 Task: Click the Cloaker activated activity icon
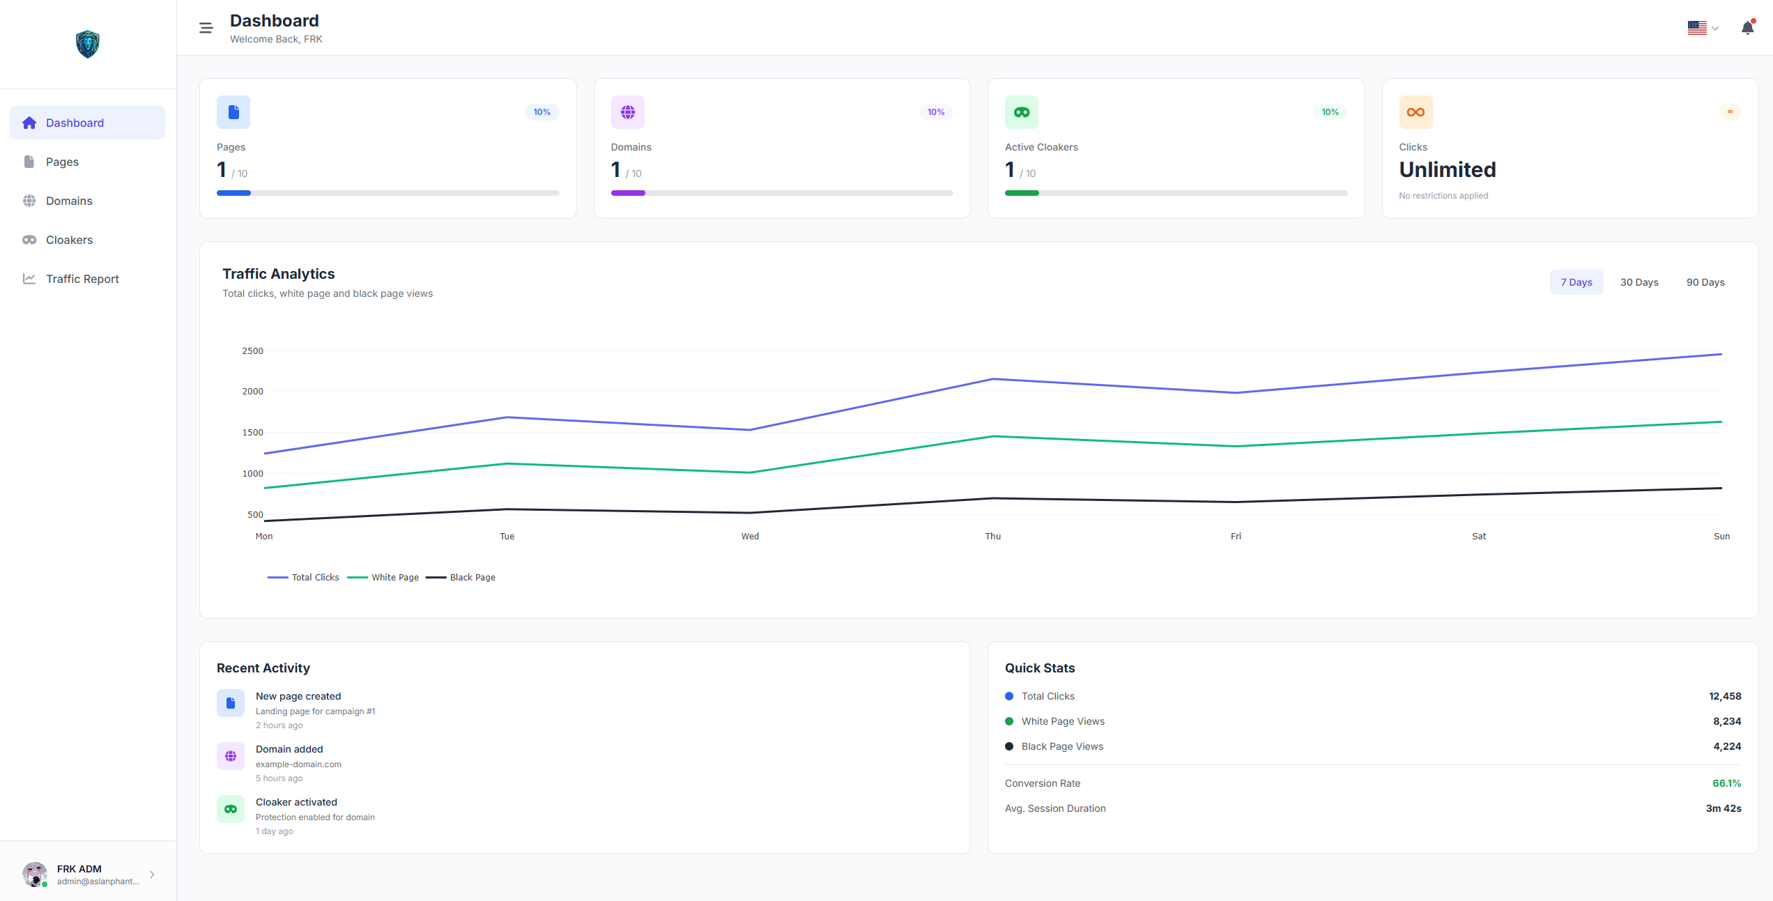pos(231,809)
